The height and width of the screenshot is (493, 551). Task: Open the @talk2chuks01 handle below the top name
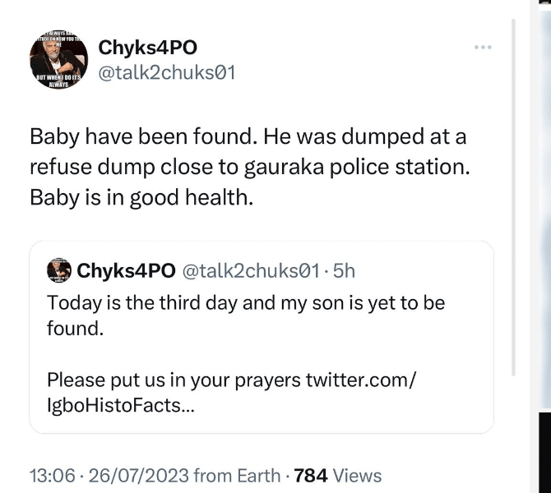[167, 73]
